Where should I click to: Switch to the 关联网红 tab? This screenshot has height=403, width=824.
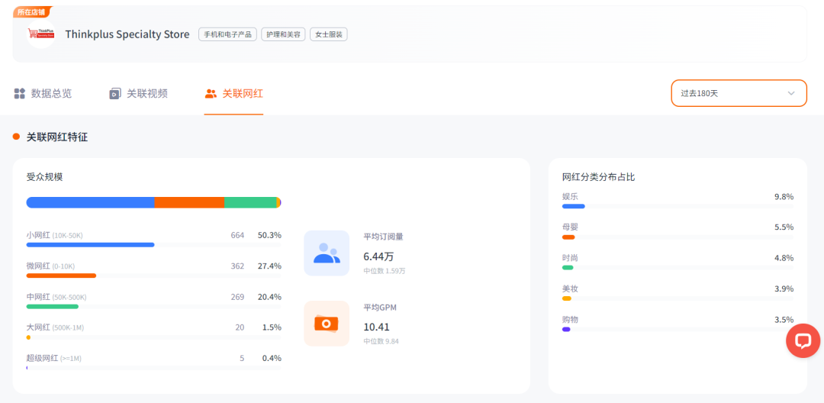point(234,94)
